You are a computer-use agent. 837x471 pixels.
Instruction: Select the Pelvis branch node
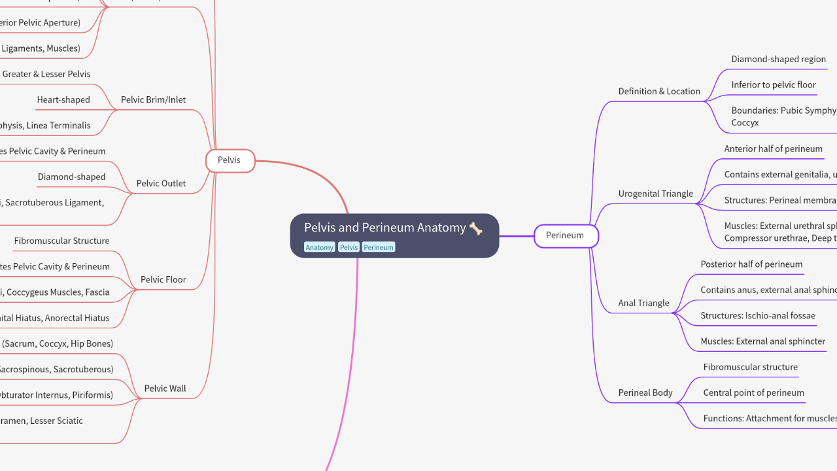click(x=230, y=160)
